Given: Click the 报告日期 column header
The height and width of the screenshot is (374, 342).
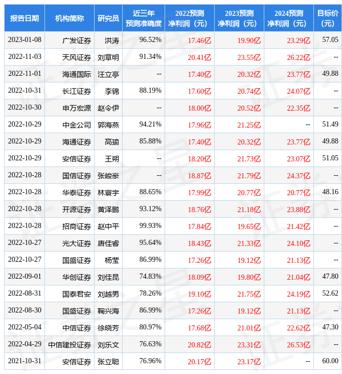Looking at the screenshot, I should coord(25,18).
